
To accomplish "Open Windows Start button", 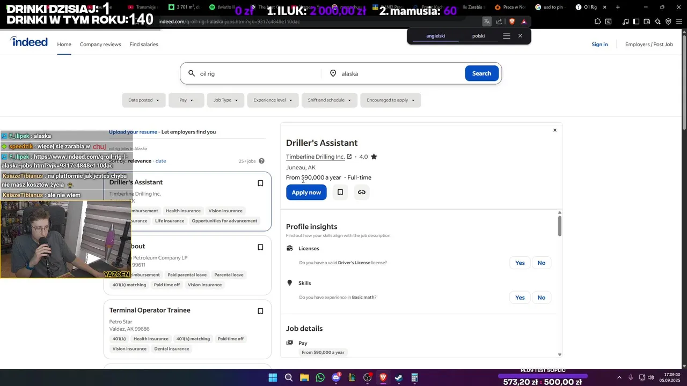I will (x=273, y=377).
